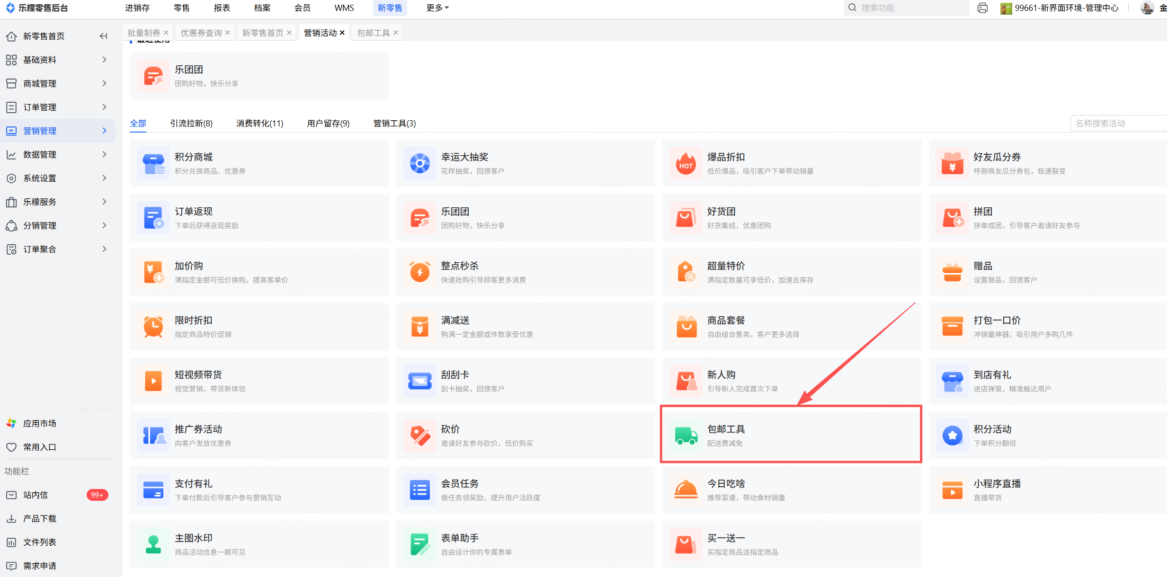This screenshot has height=577, width=1167.
Task: Click the 今日吃啥 dish cover icon
Action: click(686, 490)
